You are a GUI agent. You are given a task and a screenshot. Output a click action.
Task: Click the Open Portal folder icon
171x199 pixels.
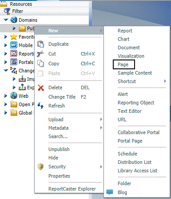14,104
